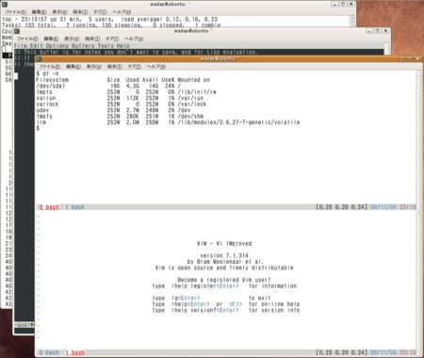Click the '/dev/sda1' filesystem entry

pos(51,86)
